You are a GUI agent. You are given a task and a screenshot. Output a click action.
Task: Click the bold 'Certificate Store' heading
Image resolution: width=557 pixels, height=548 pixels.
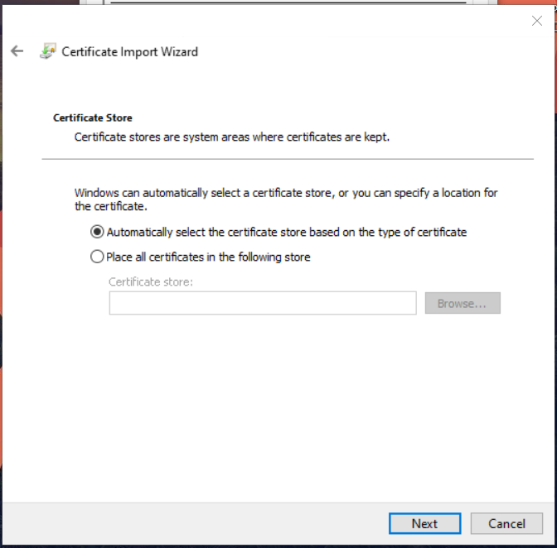[x=93, y=118]
